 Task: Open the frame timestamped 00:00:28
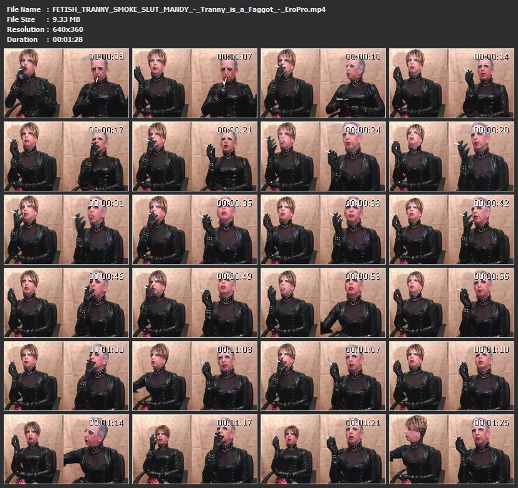click(x=451, y=156)
